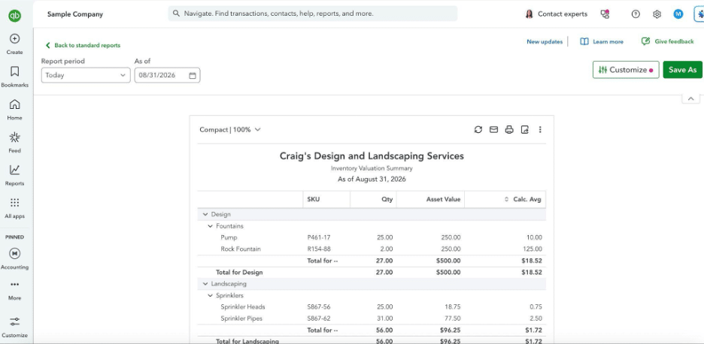Collapse the Design group row
Screen dimensions: 704x344
[205, 214]
